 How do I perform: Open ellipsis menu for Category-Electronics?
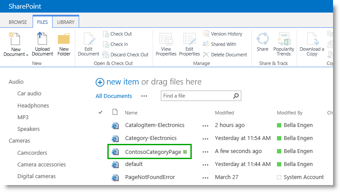pyautogui.click(x=205, y=139)
